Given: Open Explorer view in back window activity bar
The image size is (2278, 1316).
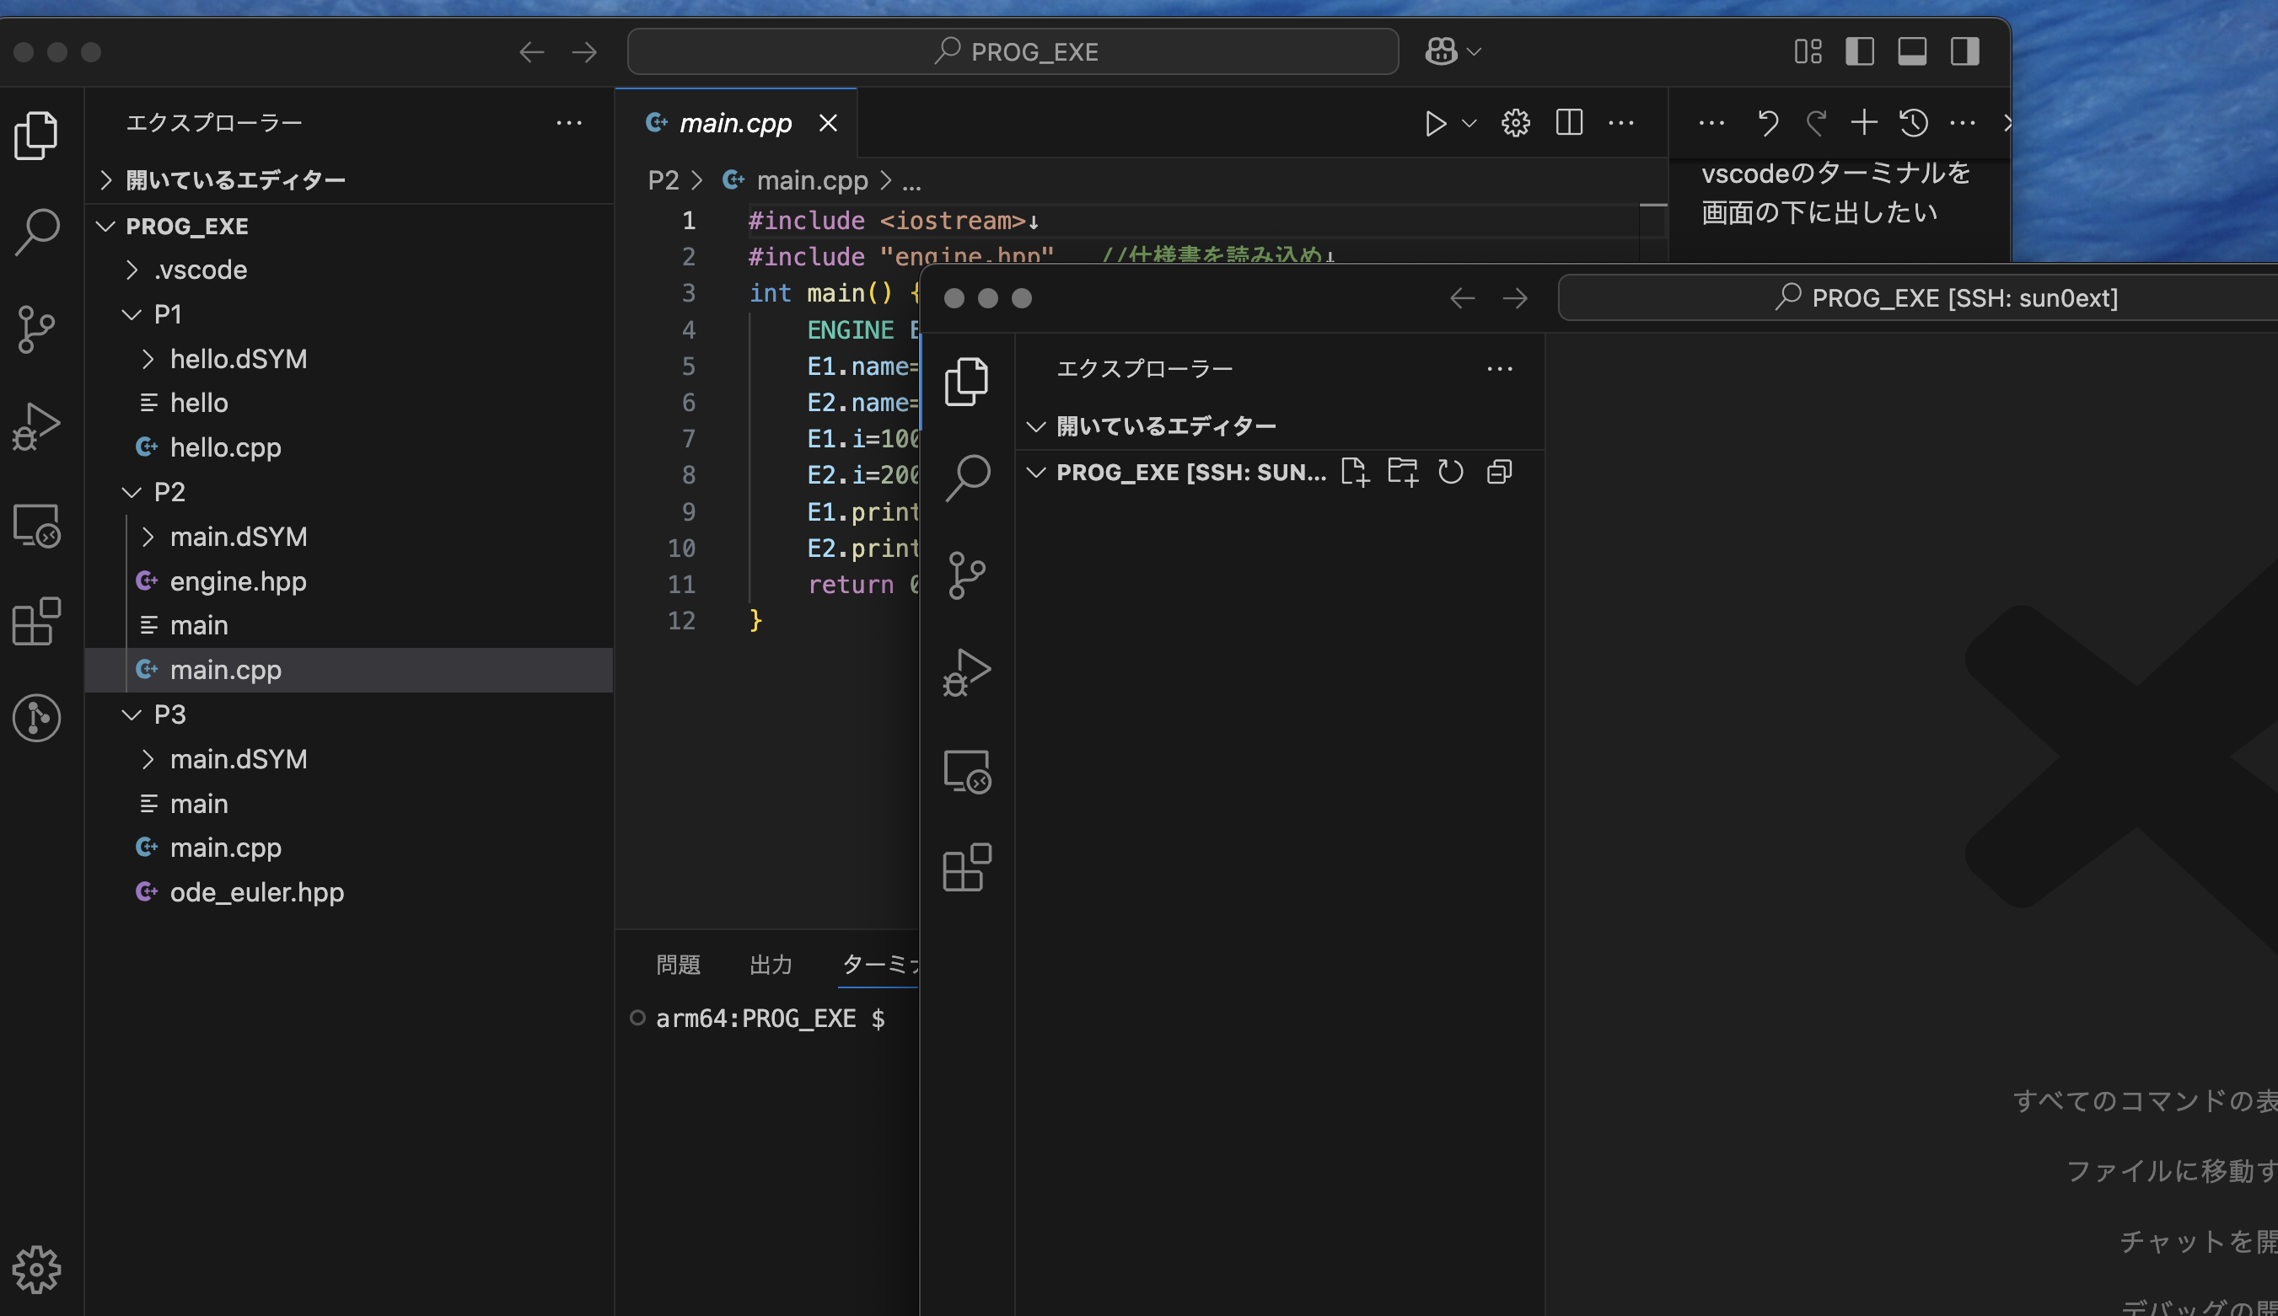Looking at the screenshot, I should click(37, 136).
